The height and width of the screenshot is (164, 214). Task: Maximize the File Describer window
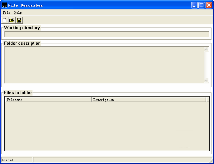pos(202,5)
